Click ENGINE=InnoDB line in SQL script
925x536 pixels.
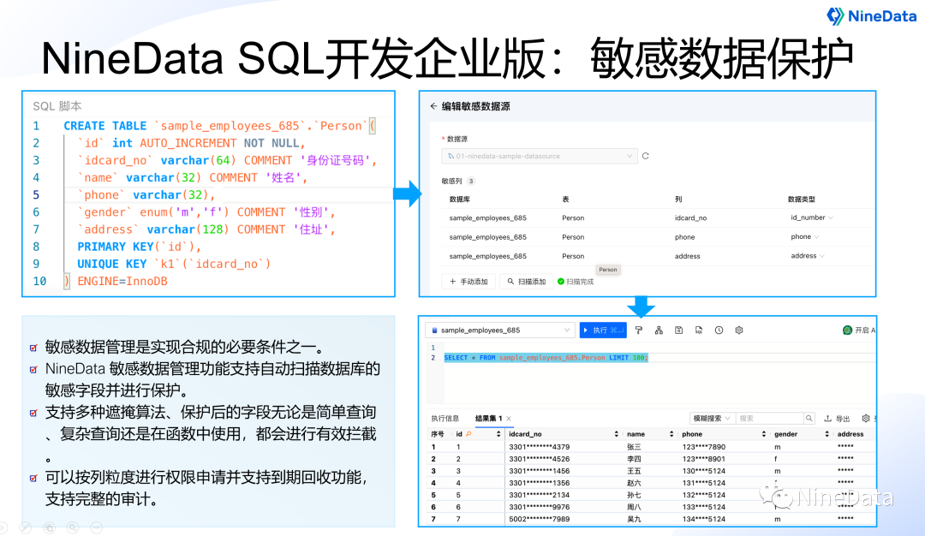[116, 281]
